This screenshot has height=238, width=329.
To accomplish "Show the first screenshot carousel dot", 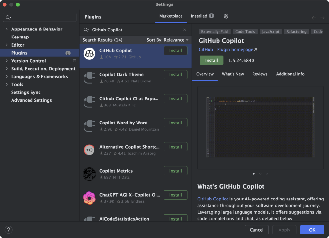I will [x=254, y=174].
